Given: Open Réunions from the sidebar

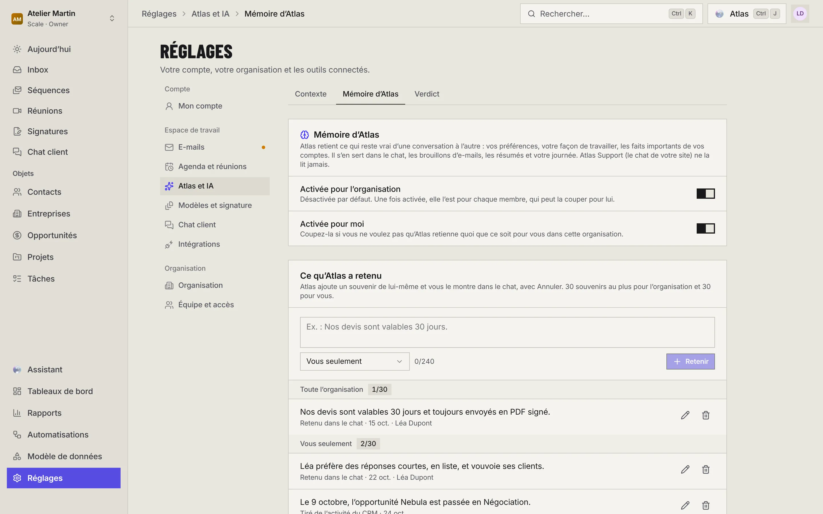Looking at the screenshot, I should [x=64, y=111].
